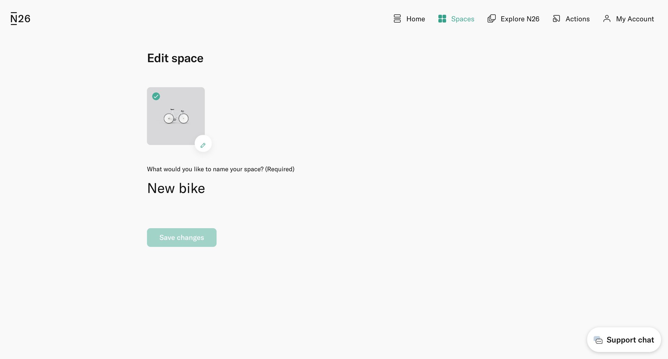Click the chat bubble icon on Support chat
This screenshot has width=668, height=359.
click(x=598, y=340)
